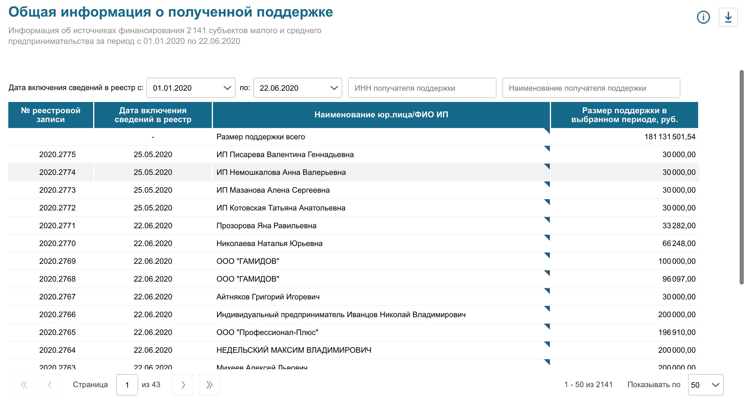745x396 pixels.
Task: Expand corner marker of Размер поддержки всего row
Action: (547, 131)
